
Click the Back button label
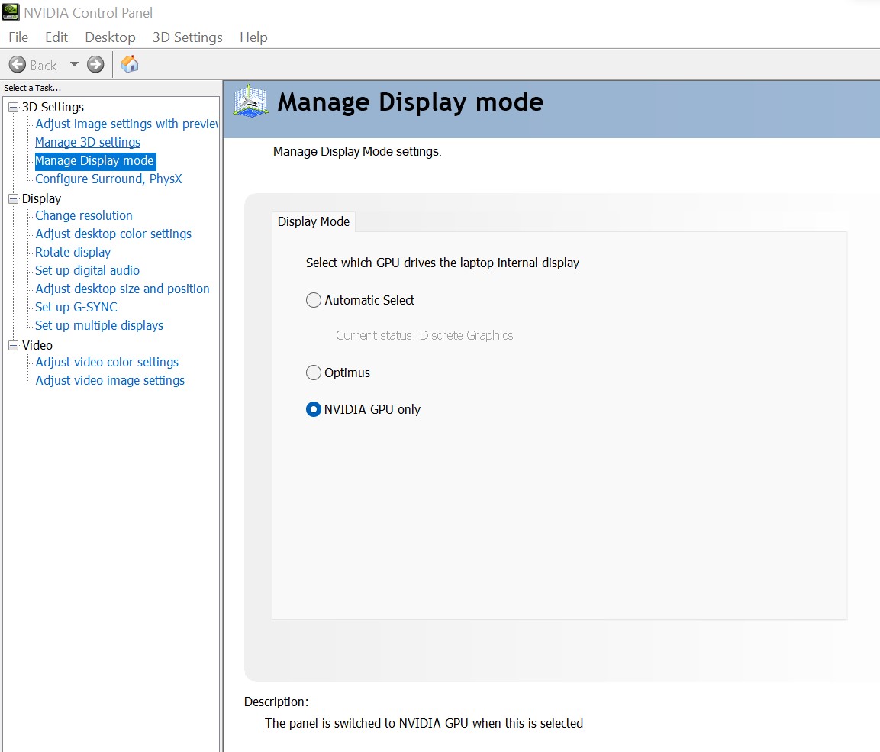[x=44, y=65]
